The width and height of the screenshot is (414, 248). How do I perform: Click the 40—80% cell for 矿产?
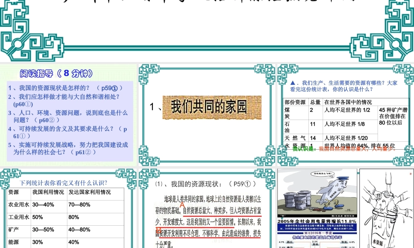[x=79, y=229]
